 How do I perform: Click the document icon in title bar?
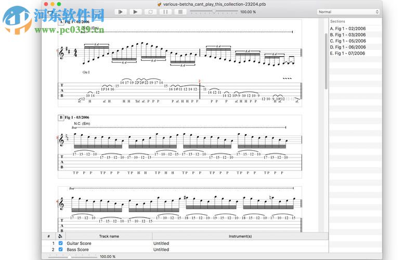[159, 4]
